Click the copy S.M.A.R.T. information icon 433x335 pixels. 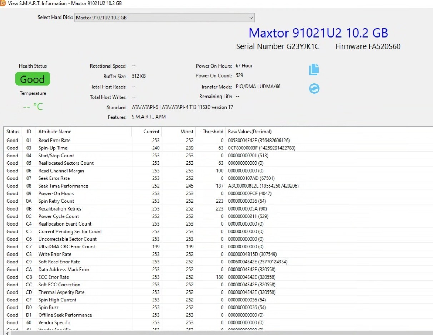coord(314,69)
